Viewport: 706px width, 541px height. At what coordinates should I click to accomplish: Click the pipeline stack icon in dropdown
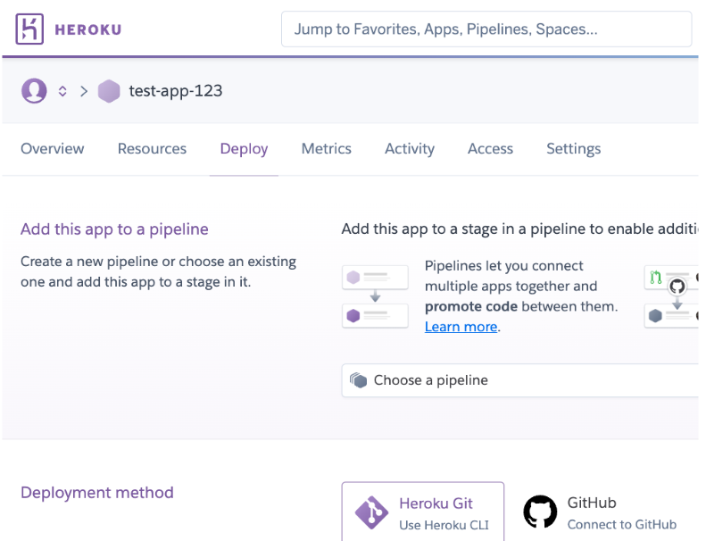point(359,380)
